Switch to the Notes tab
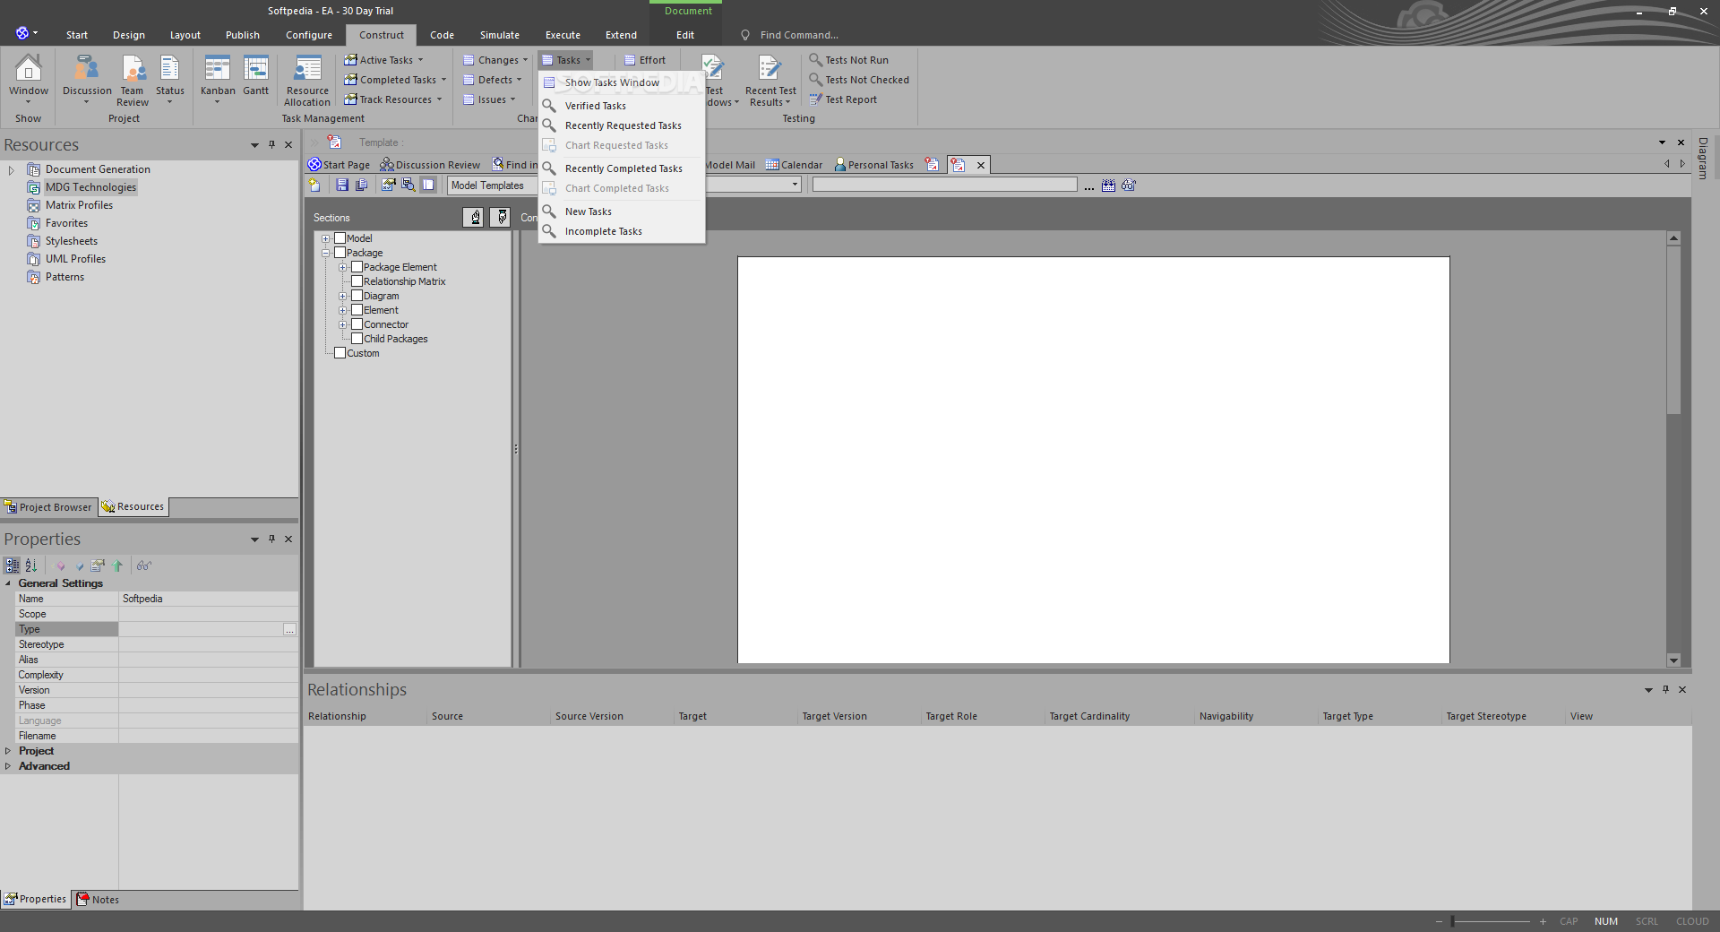 (98, 900)
